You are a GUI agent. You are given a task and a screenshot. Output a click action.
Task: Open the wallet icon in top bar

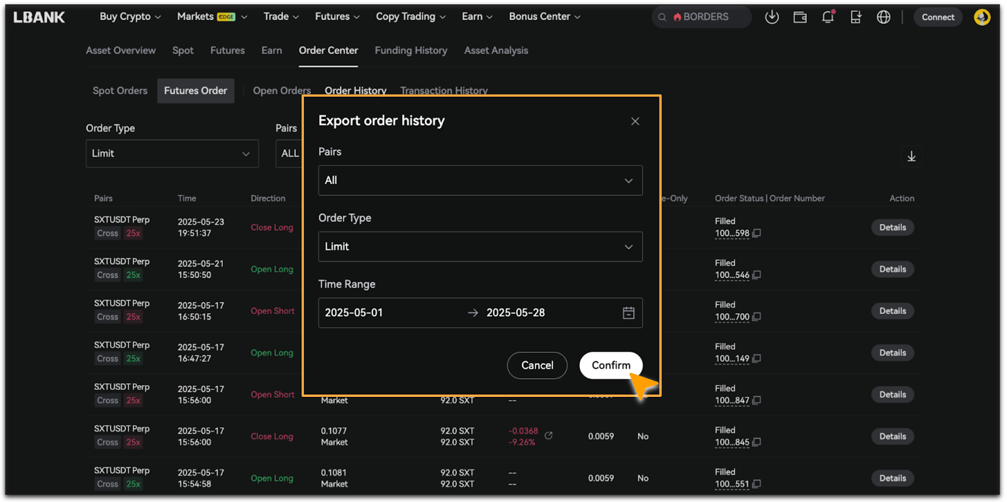800,17
